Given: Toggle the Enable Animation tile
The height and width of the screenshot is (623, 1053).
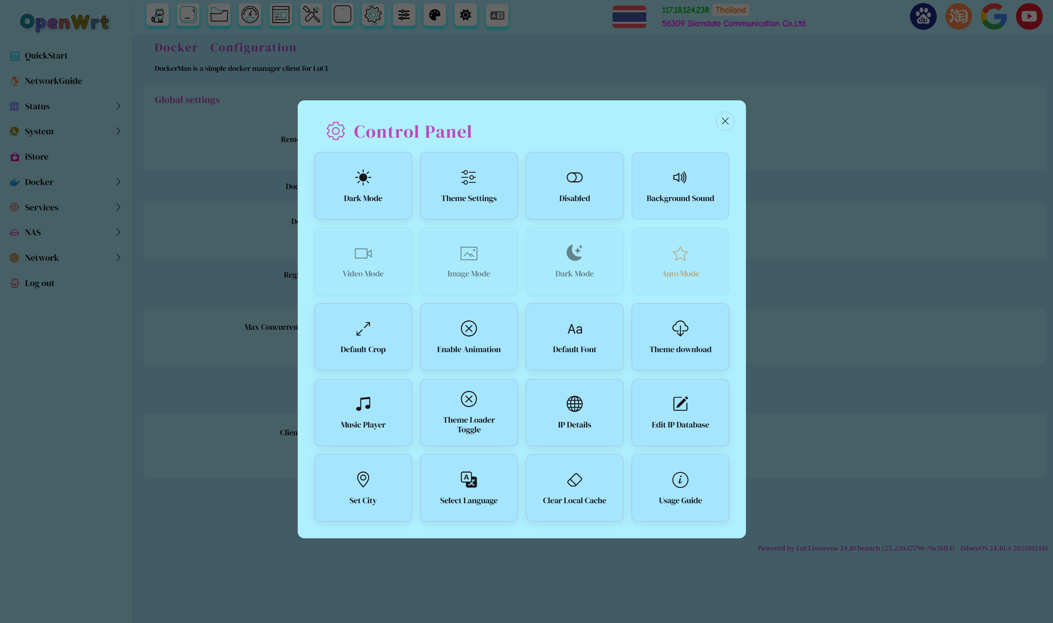Looking at the screenshot, I should (469, 337).
